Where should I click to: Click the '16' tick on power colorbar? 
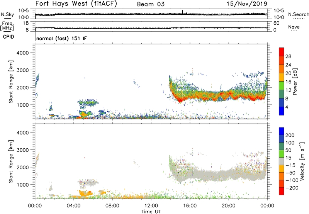[x=288, y=82]
